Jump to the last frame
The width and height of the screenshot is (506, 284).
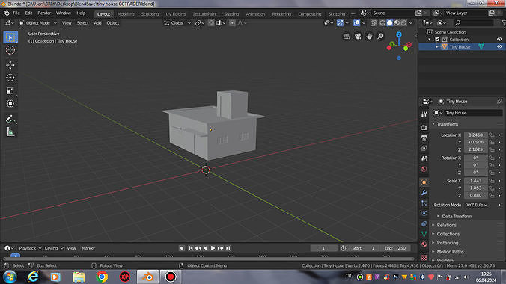228,248
